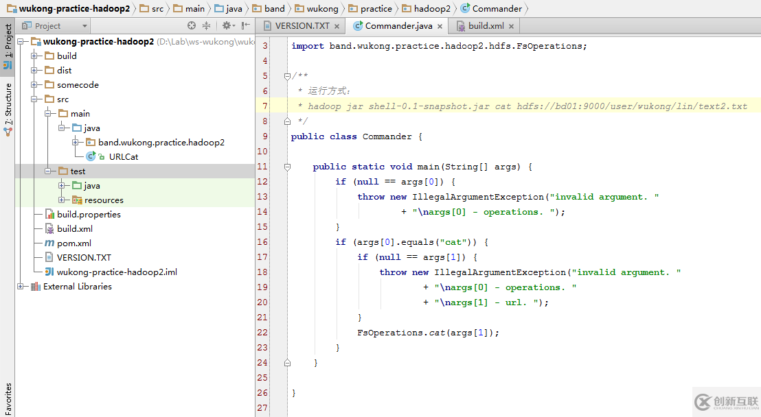
Task: Open the Project view dropdown
Action: click(55, 26)
